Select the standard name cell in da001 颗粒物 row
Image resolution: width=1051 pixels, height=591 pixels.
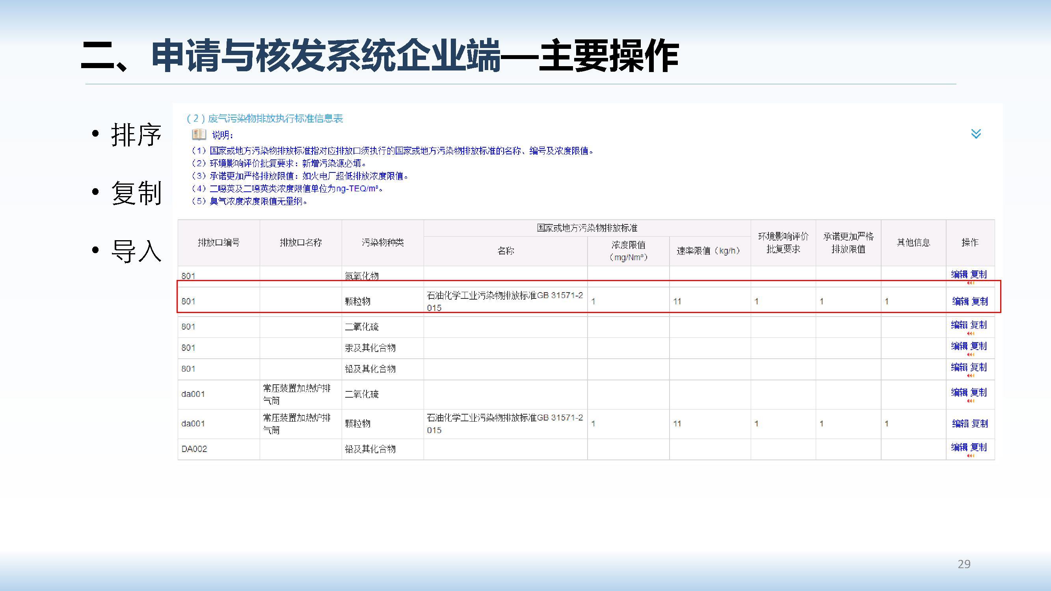click(x=505, y=424)
